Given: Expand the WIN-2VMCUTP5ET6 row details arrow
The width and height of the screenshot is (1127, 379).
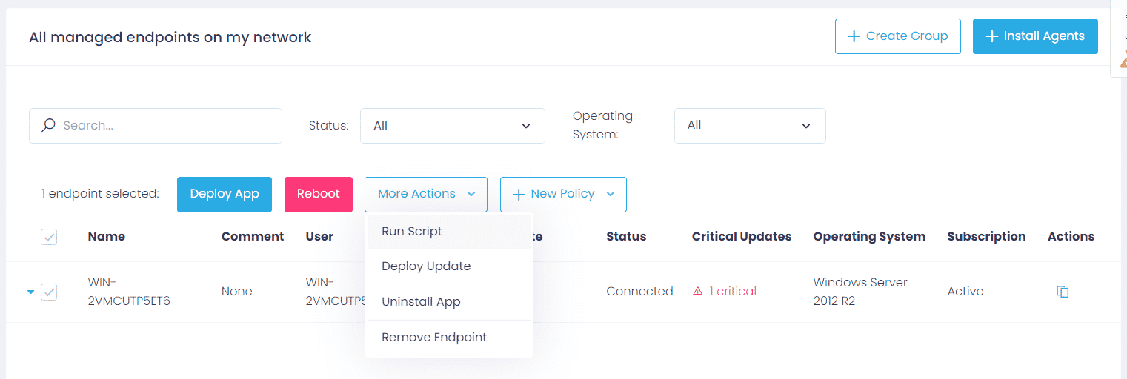Looking at the screenshot, I should click(30, 292).
